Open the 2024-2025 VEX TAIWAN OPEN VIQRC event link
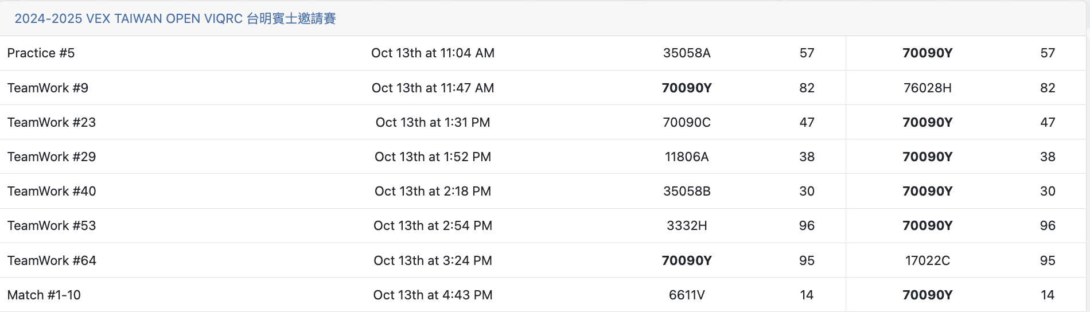Image resolution: width=1090 pixels, height=312 pixels. (x=175, y=18)
